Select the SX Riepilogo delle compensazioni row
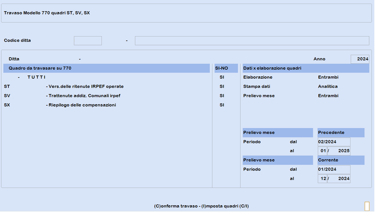 click(x=106, y=105)
